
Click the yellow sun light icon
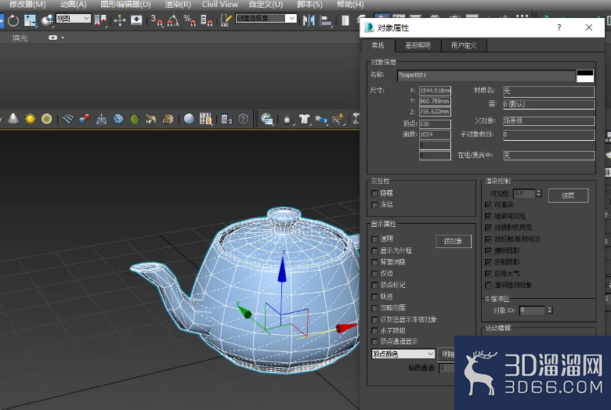[30, 118]
